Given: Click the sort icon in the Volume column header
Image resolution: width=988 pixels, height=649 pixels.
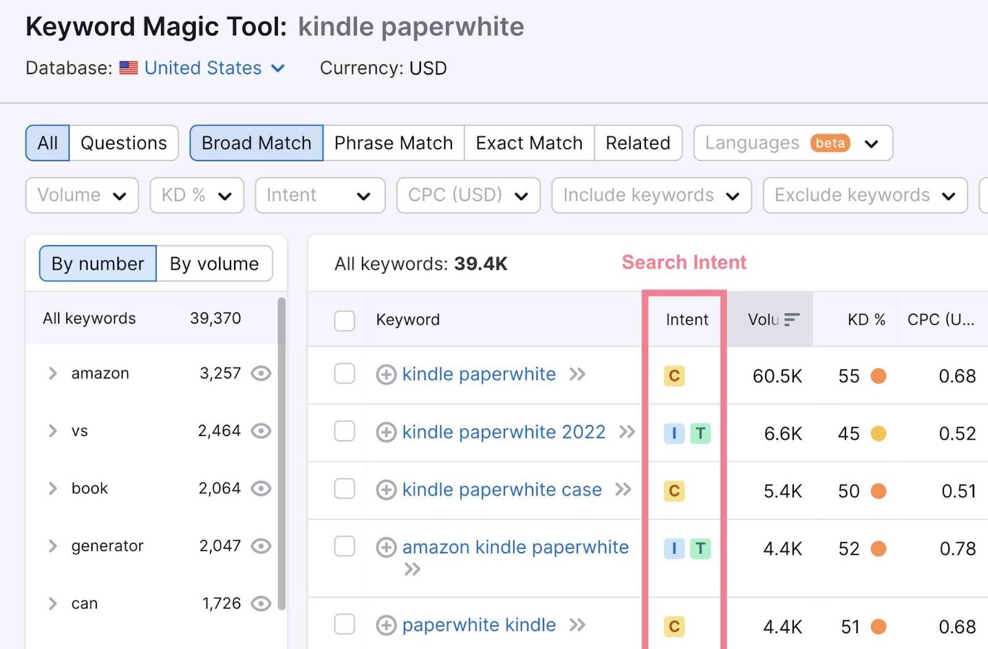Looking at the screenshot, I should (x=792, y=319).
